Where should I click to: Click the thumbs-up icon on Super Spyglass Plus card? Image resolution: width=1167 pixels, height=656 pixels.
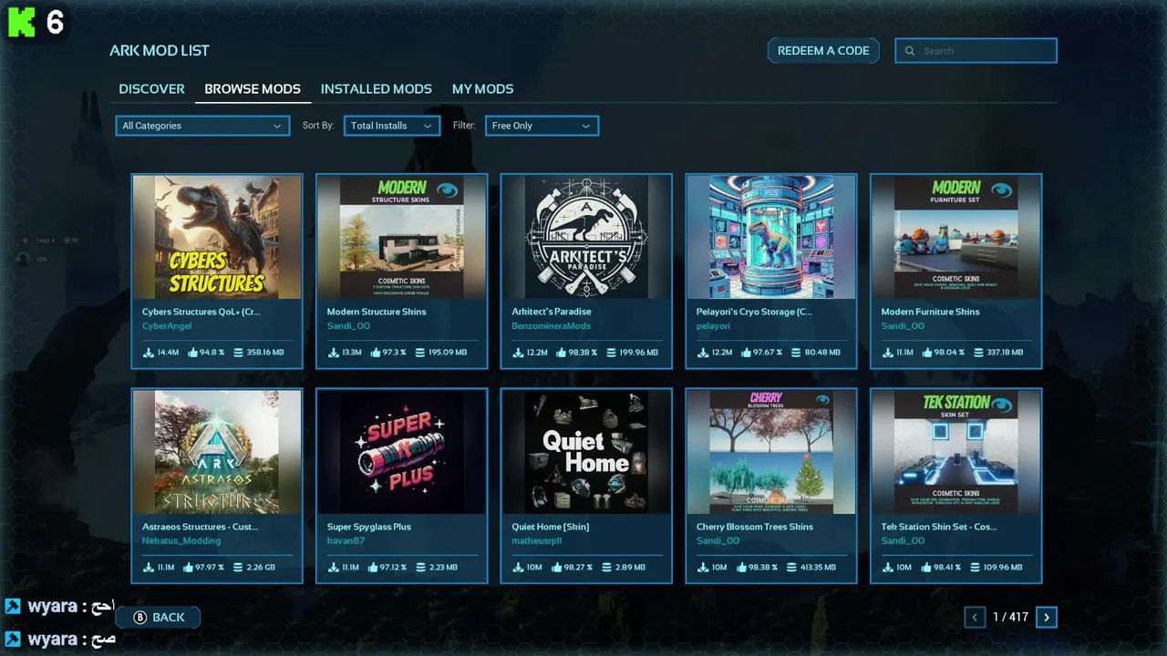(x=374, y=568)
